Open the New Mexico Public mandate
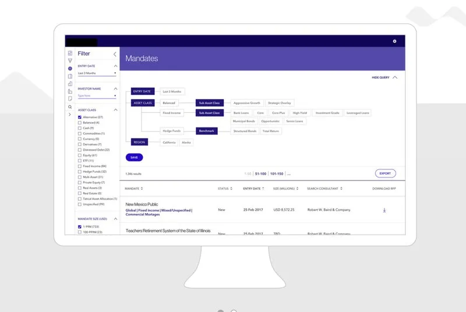Screen dimensions: 466x312 click(142, 204)
